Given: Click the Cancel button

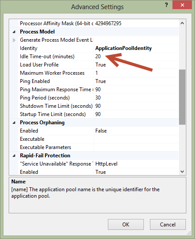Looking at the screenshot, I should [168, 224].
